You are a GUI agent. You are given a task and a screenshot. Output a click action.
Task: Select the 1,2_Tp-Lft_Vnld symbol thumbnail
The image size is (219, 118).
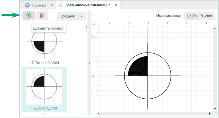click(44, 86)
